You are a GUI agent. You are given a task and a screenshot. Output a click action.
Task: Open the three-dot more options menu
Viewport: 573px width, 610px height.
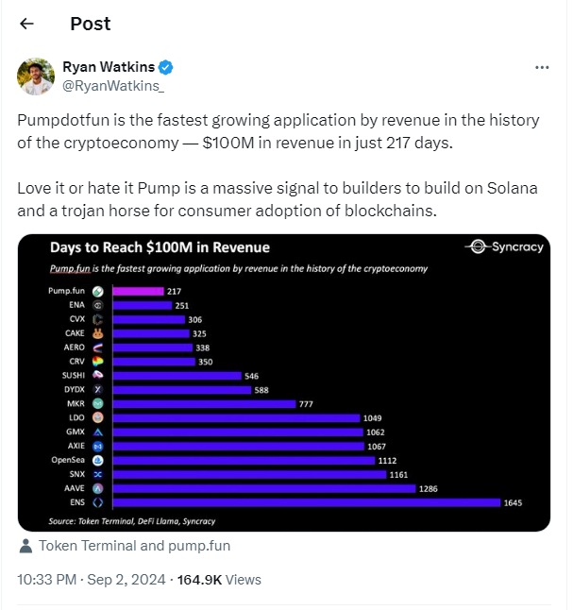click(542, 68)
